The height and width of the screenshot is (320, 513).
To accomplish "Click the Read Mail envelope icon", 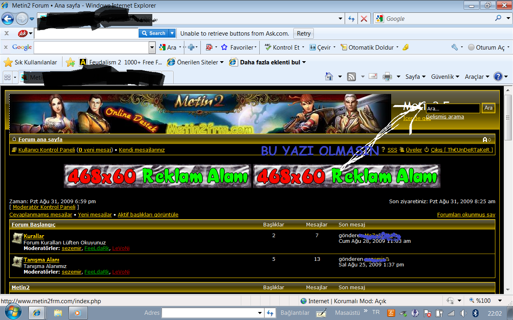I will (x=373, y=76).
